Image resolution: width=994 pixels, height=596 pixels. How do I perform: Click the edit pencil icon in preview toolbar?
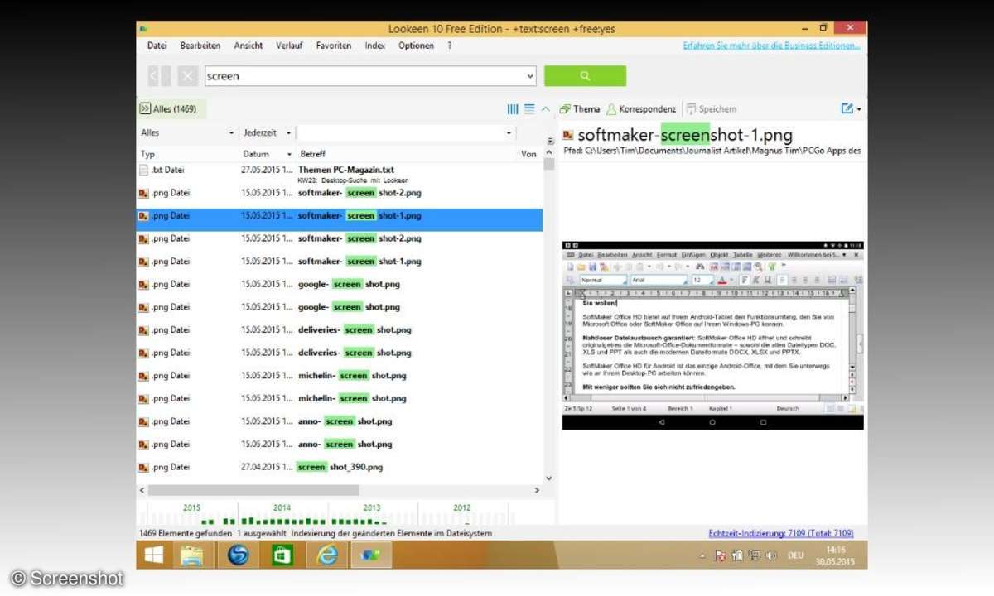point(847,108)
